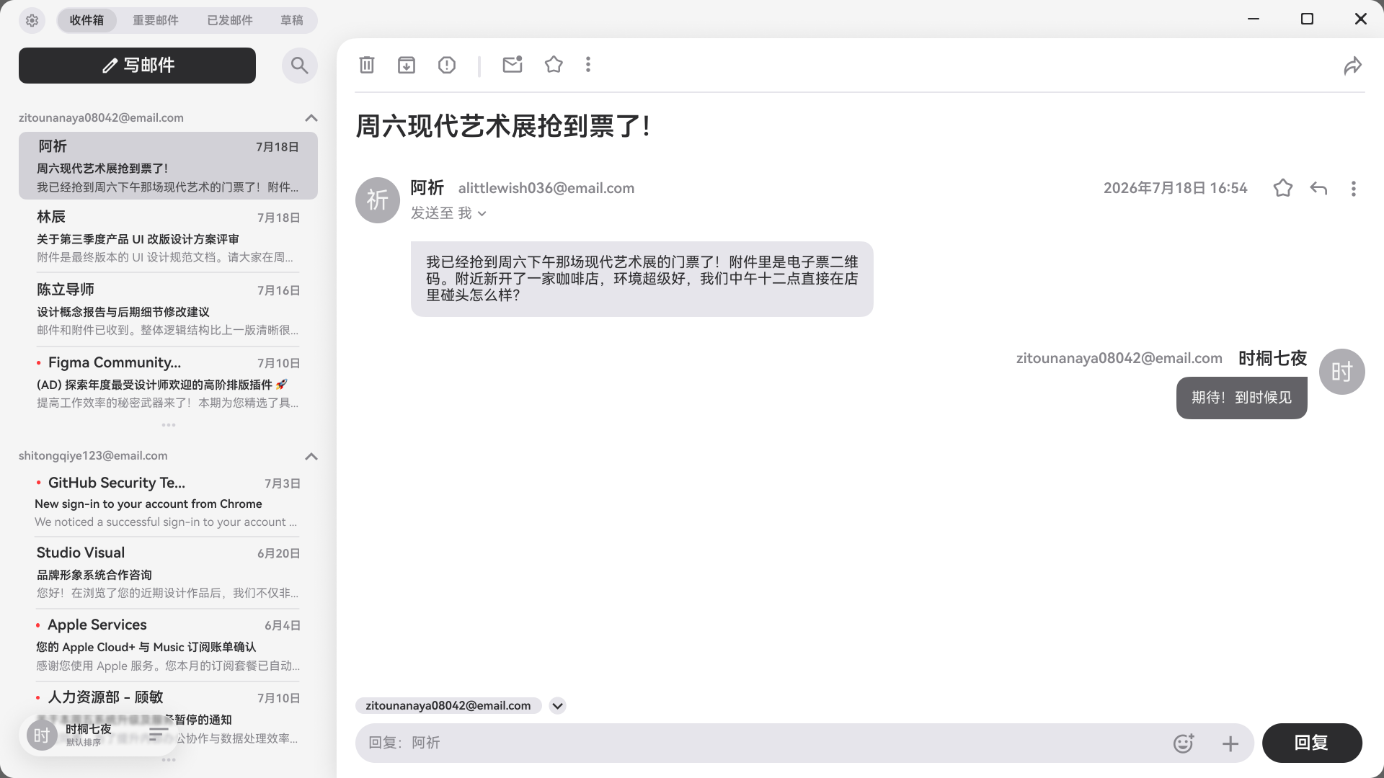Click zitounanaya08042@email.com beside 时桐七夜
The height and width of the screenshot is (778, 1384).
(x=1119, y=358)
